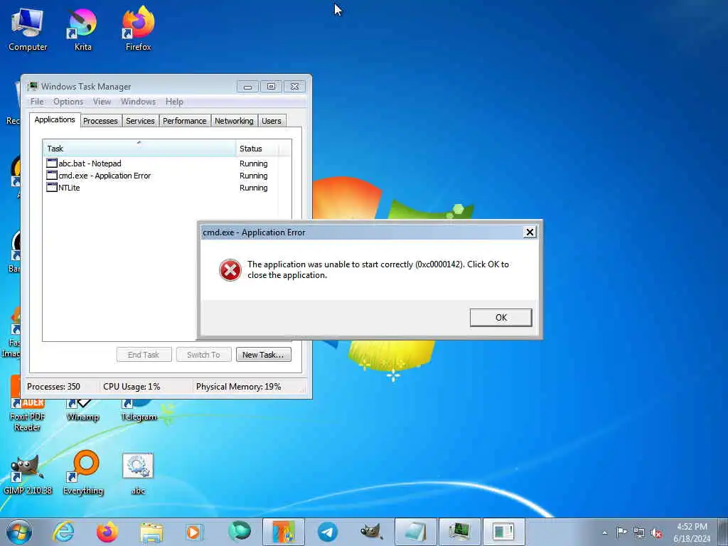Click the Show Desktop strip on the taskbar
The image size is (728, 546).
pos(723,532)
